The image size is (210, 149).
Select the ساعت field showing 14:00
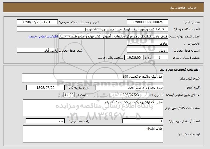(69, 95)
